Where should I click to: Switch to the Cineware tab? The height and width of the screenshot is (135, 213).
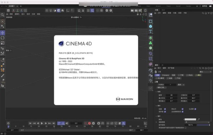[165, 75]
